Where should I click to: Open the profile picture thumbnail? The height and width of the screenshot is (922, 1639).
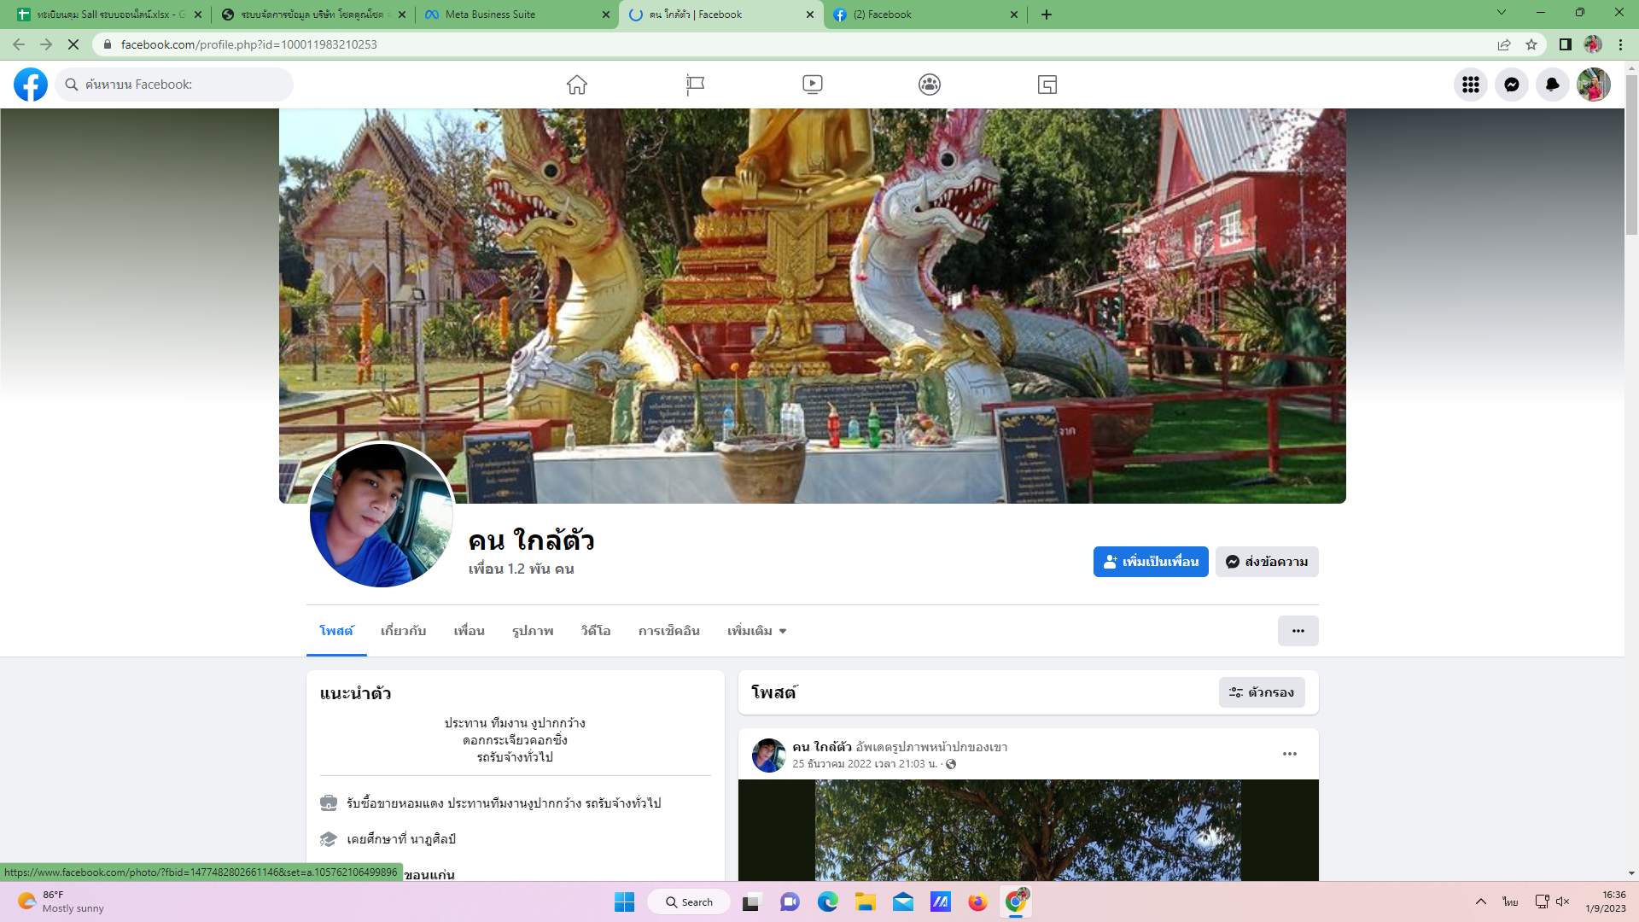pyautogui.click(x=381, y=515)
